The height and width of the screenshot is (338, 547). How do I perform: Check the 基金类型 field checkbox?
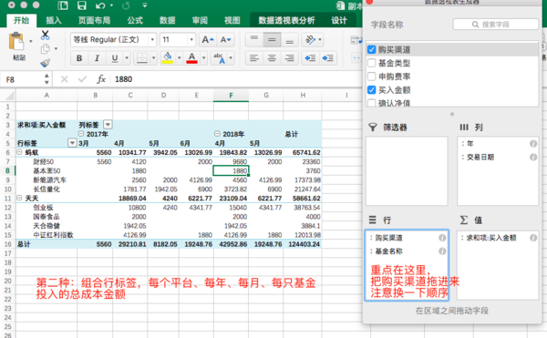(372, 63)
